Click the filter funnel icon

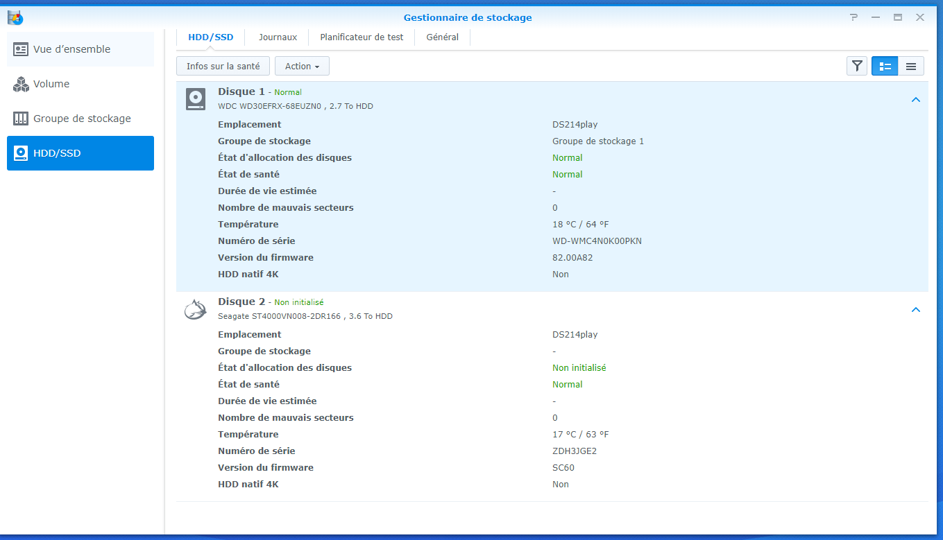point(857,66)
